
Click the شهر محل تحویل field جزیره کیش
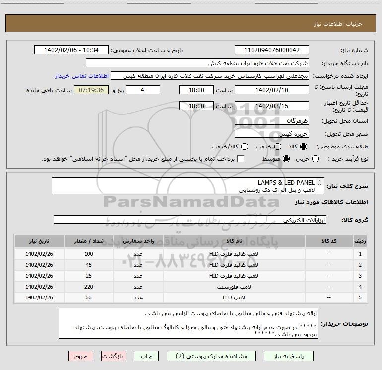click(x=272, y=134)
